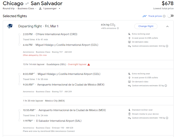174x137 pixels.
Task: Click 'Plane and crew by Aerolitoral' note
Action: point(49,131)
